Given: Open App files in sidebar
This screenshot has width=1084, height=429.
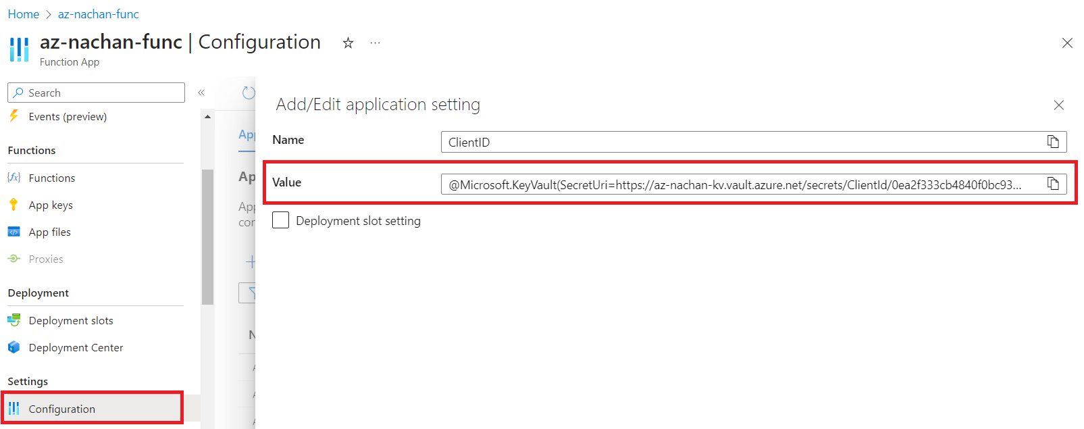Looking at the screenshot, I should (49, 232).
